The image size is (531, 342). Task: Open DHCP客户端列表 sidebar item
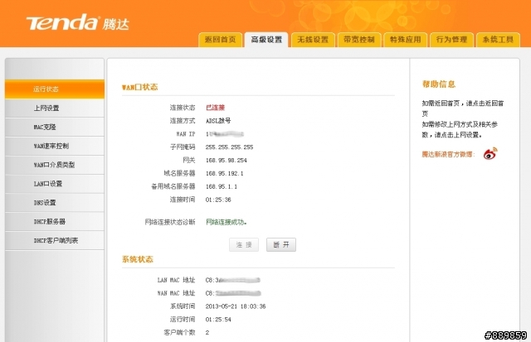point(55,241)
